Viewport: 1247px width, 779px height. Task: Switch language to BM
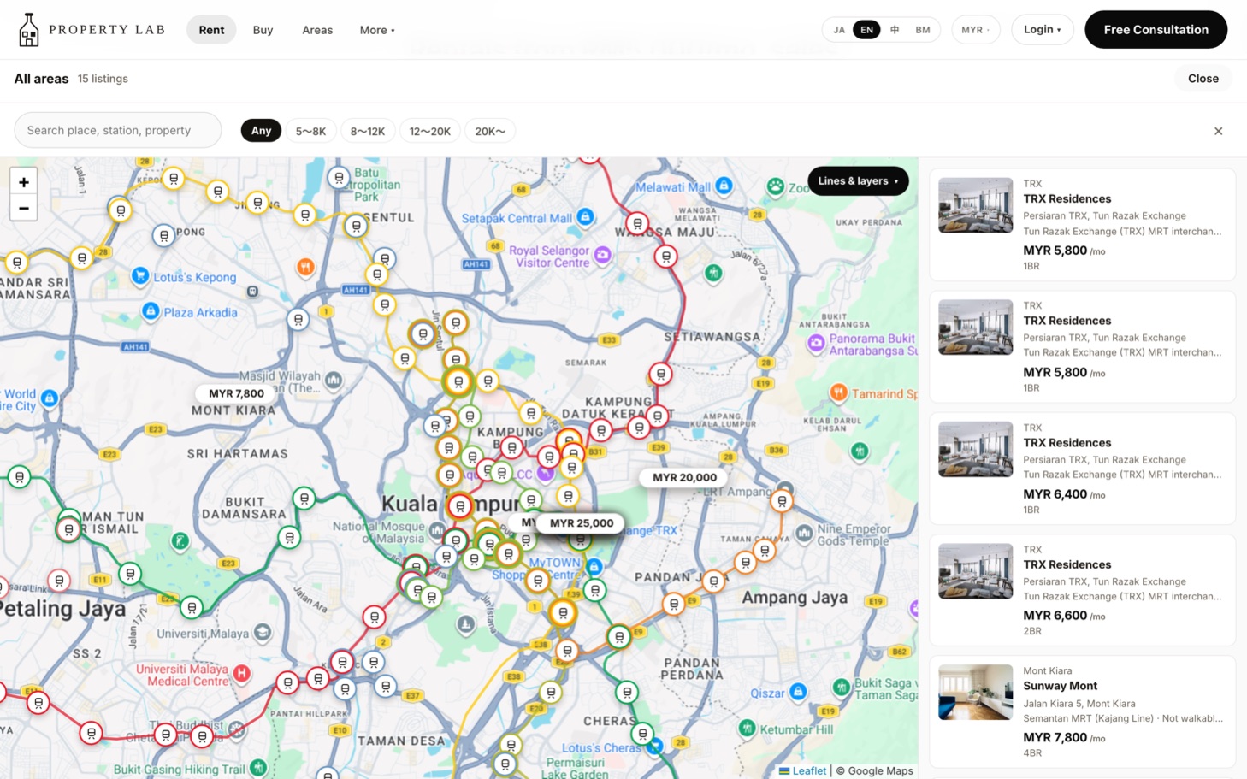click(x=923, y=30)
